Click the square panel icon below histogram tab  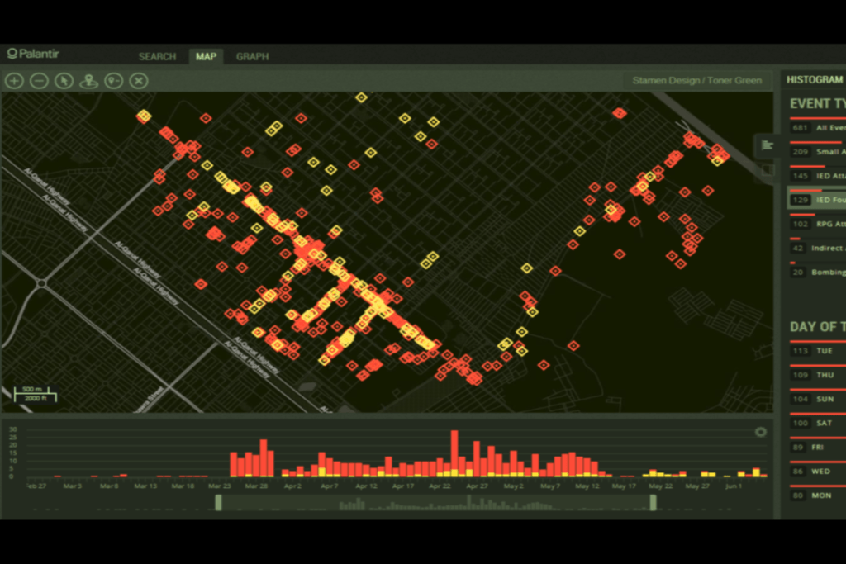pyautogui.click(x=768, y=170)
